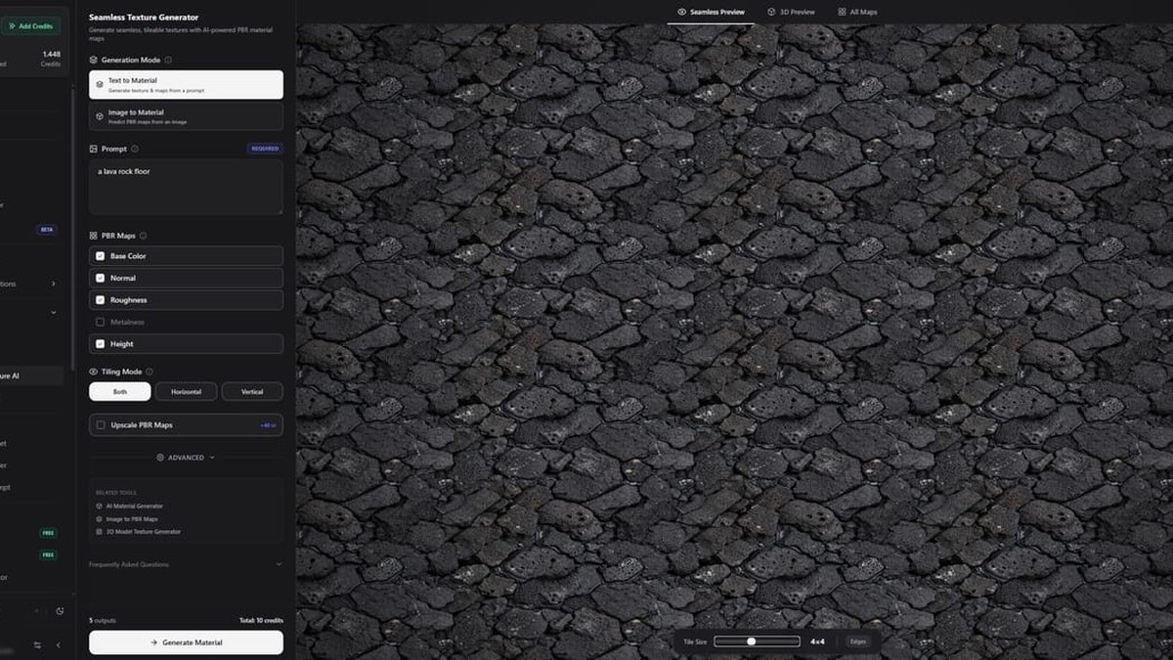Uncheck the Roughness map checkbox
This screenshot has height=660, width=1173.
click(100, 300)
